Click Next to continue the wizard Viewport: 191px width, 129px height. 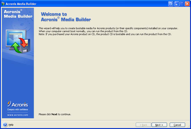pyautogui.click(x=159, y=125)
